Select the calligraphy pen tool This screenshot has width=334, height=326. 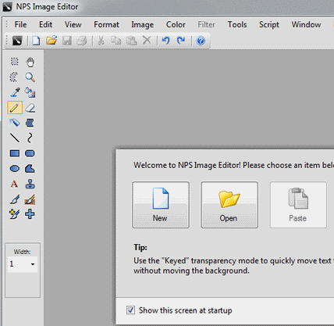(x=15, y=199)
